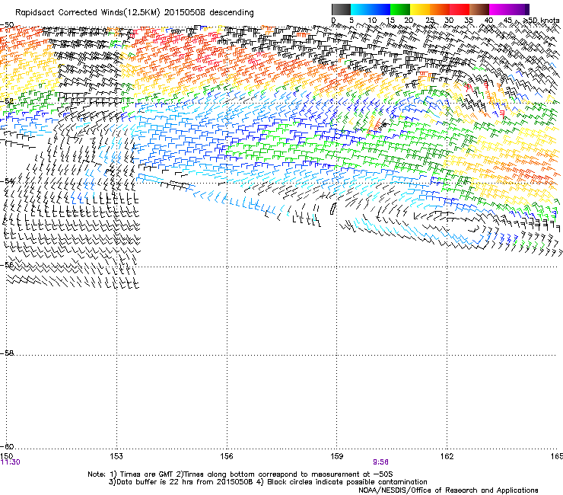The height and width of the screenshot is (495, 563).
Task: Click the blue 10-15 knots legend swatch
Action: point(380,9)
